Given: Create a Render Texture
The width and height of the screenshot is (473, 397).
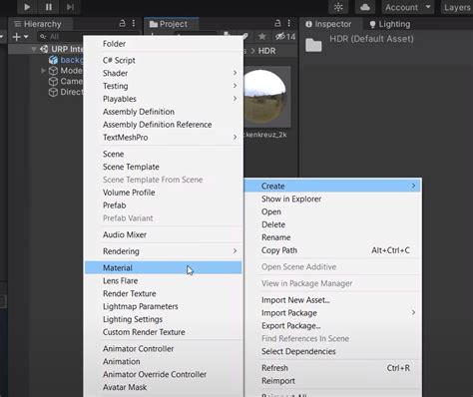Looking at the screenshot, I should (x=163, y=293).
